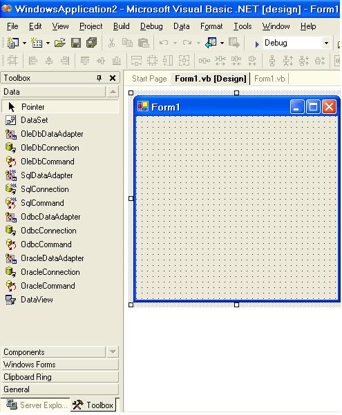This screenshot has height=415, width=342.
Task: Switch to the Form1.vb code tab
Action: 269,79
